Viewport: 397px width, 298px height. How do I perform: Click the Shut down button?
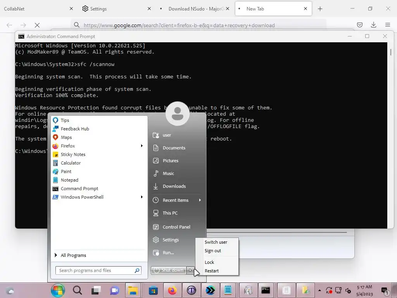(169, 270)
